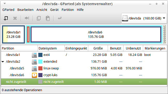This screenshot has height=94, width=168.
Task: Click the purple crypt-luks color swatch
Action: tap(40, 75)
